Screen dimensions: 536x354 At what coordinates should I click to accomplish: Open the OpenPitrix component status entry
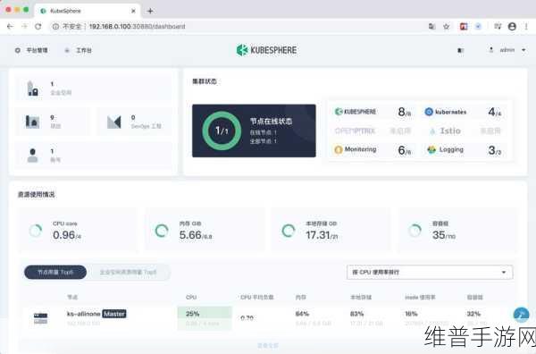(373, 131)
